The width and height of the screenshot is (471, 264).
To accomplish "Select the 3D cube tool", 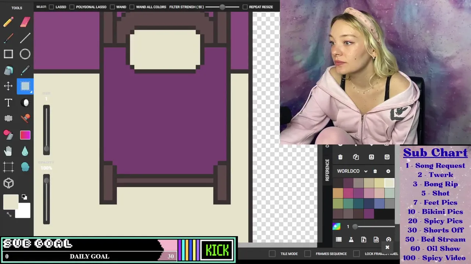I will 8,183.
